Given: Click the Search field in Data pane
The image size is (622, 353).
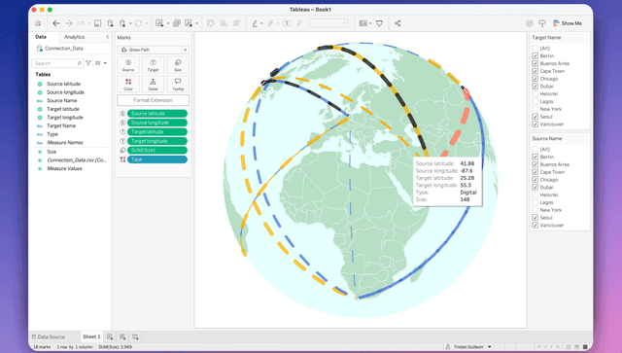Looking at the screenshot, I should pyautogui.click(x=57, y=63).
